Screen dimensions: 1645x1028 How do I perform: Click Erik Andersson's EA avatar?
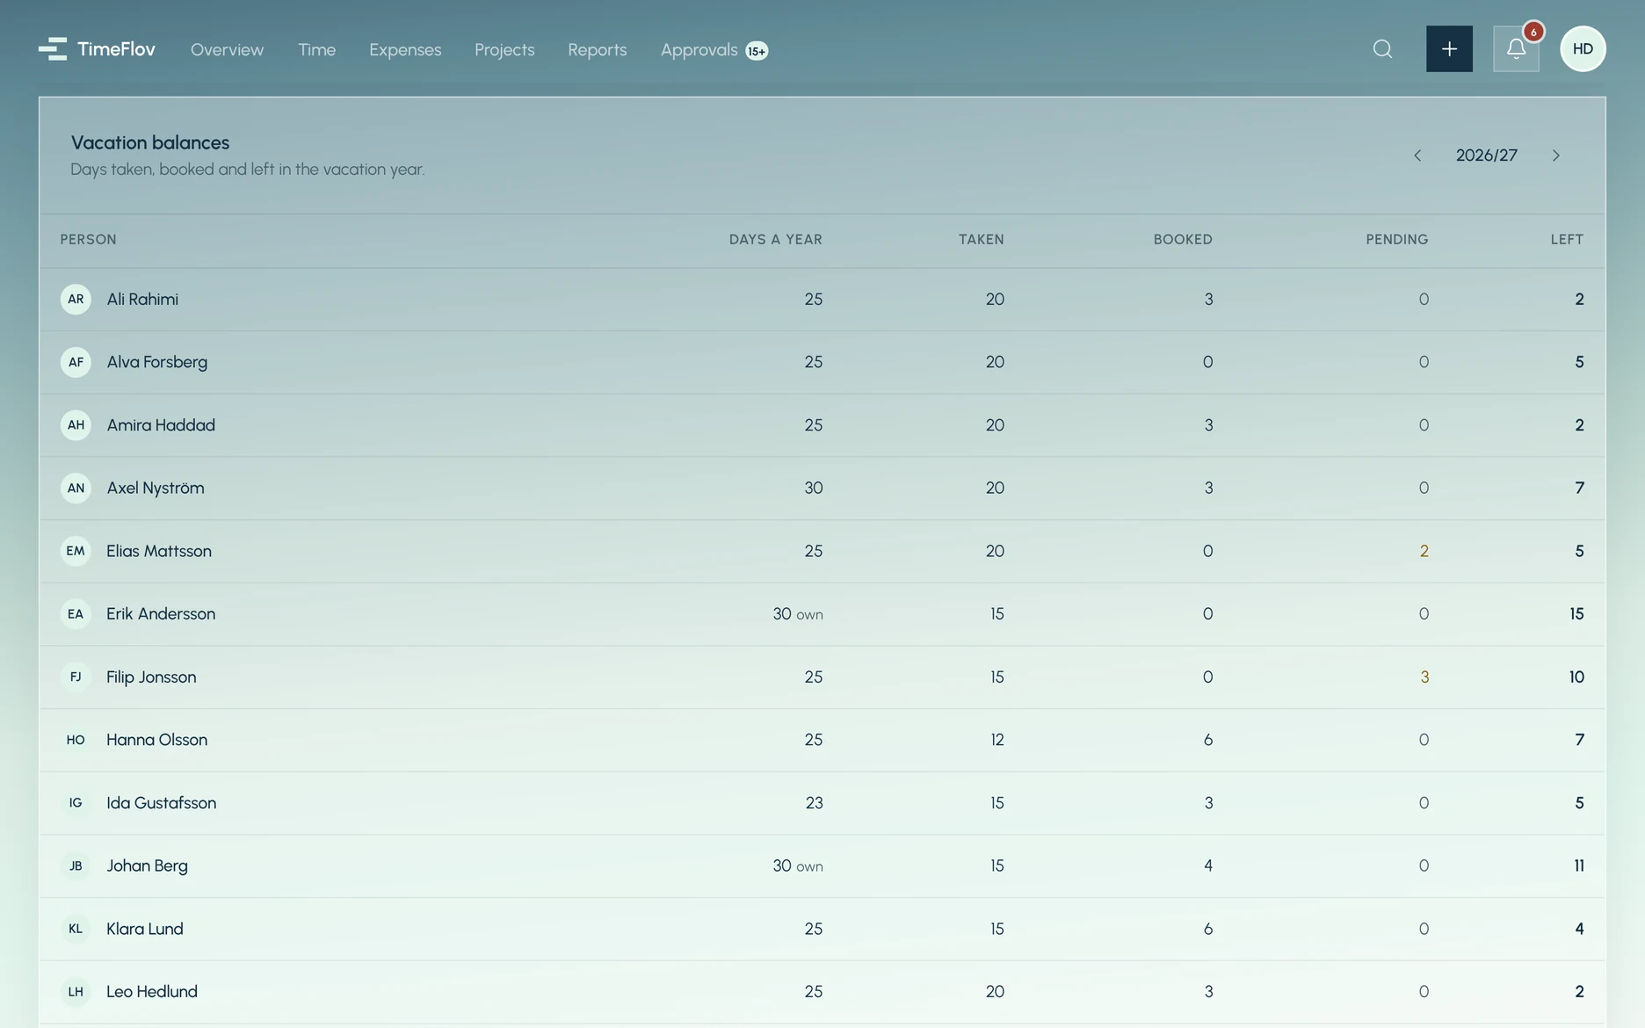click(x=76, y=614)
